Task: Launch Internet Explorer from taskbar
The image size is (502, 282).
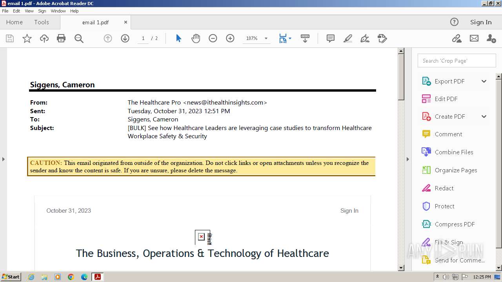Action: click(31, 277)
